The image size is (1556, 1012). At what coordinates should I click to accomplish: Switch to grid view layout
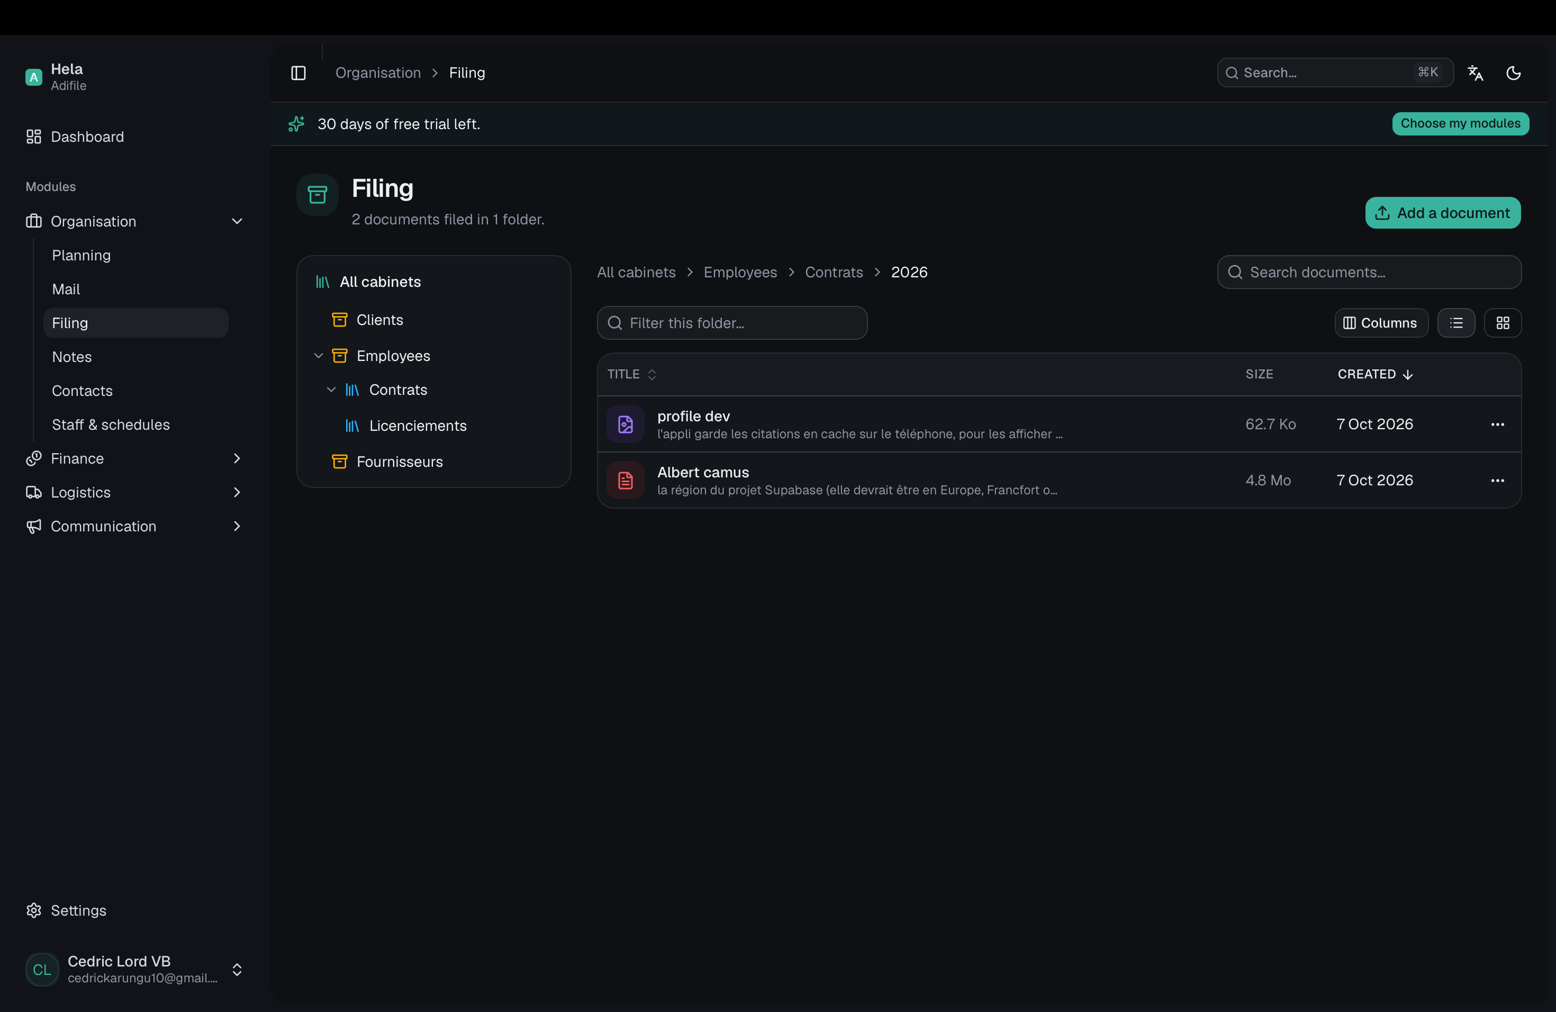pos(1503,323)
